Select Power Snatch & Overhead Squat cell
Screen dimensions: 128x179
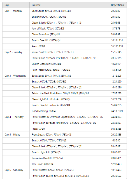pos(69,117)
